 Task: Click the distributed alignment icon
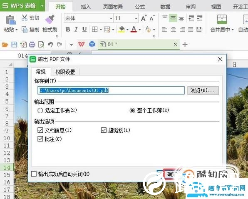tap(199, 29)
